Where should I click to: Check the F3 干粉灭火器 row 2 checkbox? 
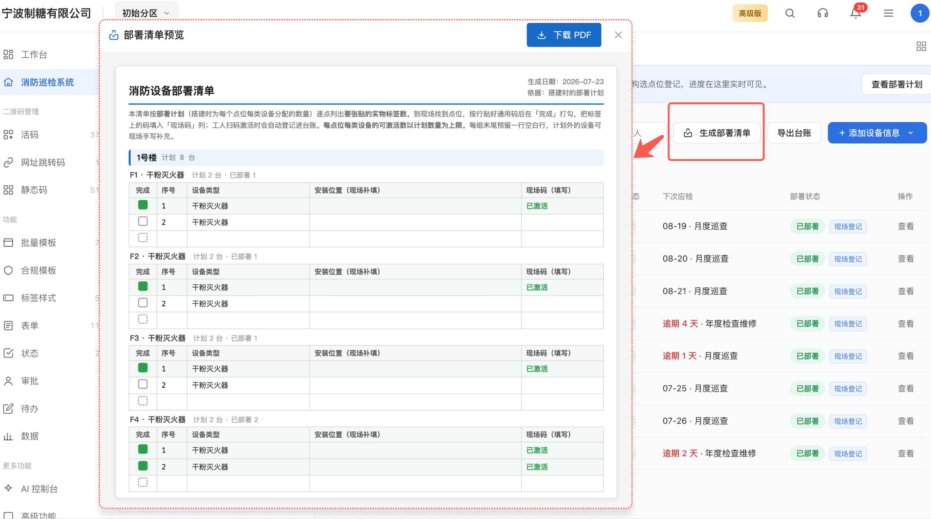143,384
